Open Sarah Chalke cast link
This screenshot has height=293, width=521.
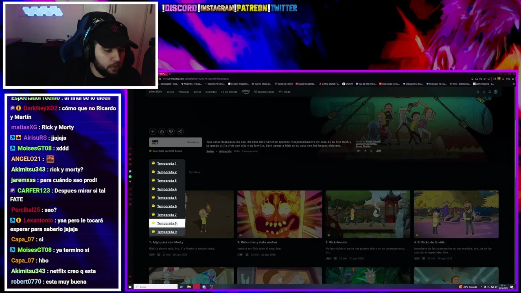(x=362, y=146)
